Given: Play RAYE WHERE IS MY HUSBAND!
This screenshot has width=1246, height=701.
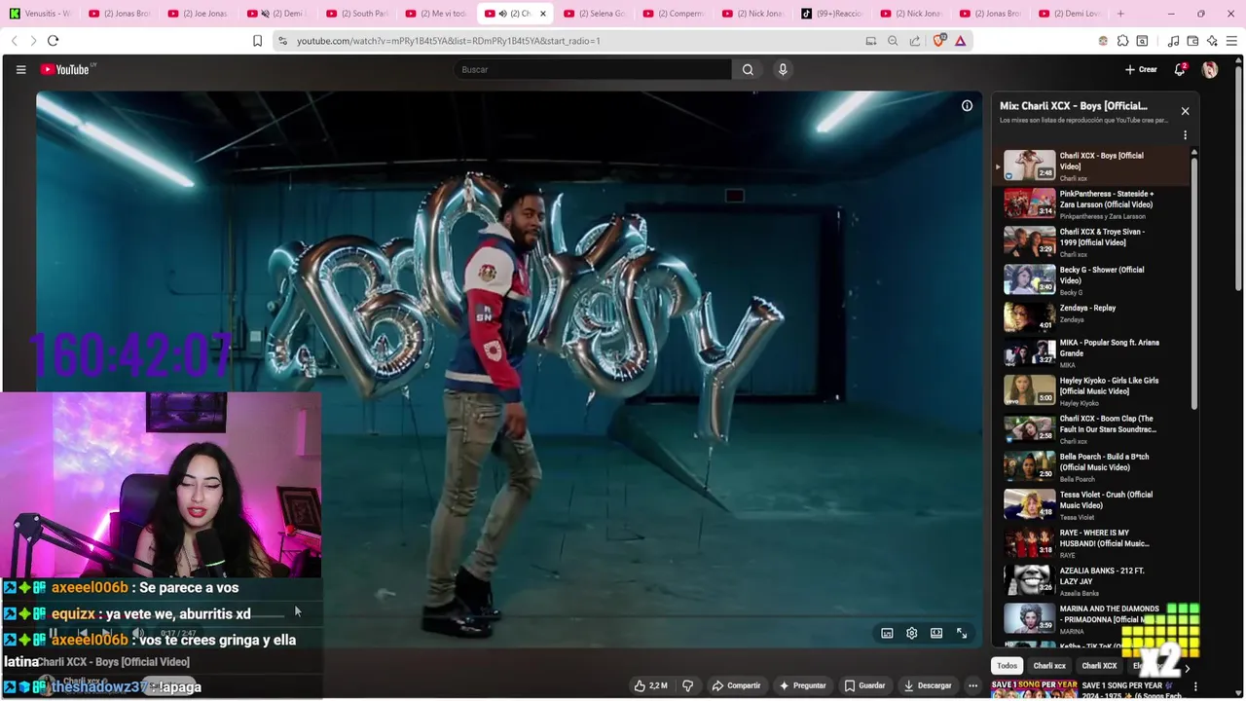Looking at the screenshot, I should pyautogui.click(x=1090, y=542).
